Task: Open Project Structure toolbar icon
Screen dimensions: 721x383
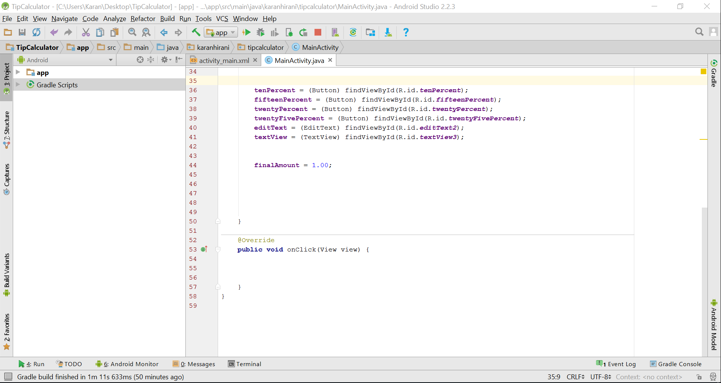Action: pos(370,33)
